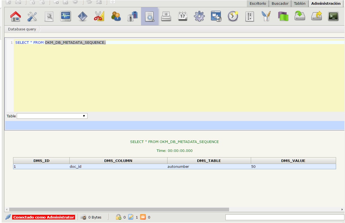
Task: Open the admin Home icon
Action: tap(15, 16)
